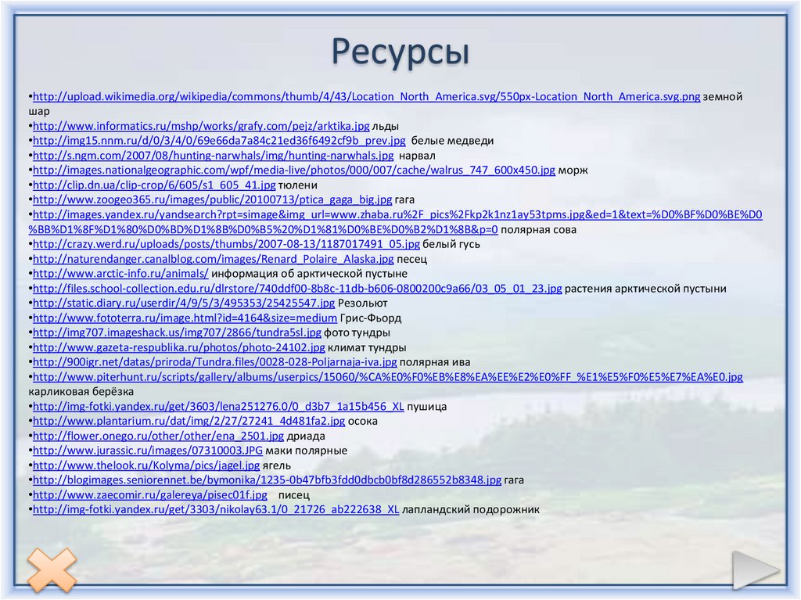Open the images.yandex.ru yandsearch link
The height and width of the screenshot is (600, 801).
click(x=395, y=222)
